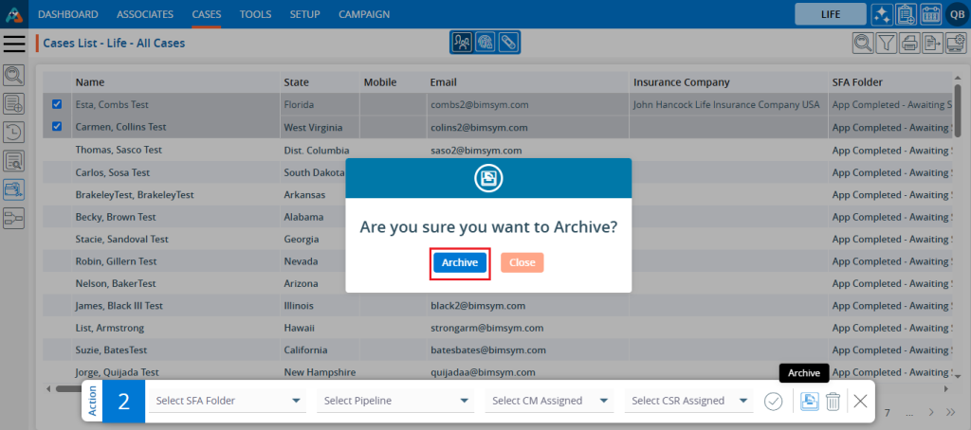Screen dimensions: 971x430
Task: Click the magnifier search icon in left sidebar
Action: coord(14,75)
